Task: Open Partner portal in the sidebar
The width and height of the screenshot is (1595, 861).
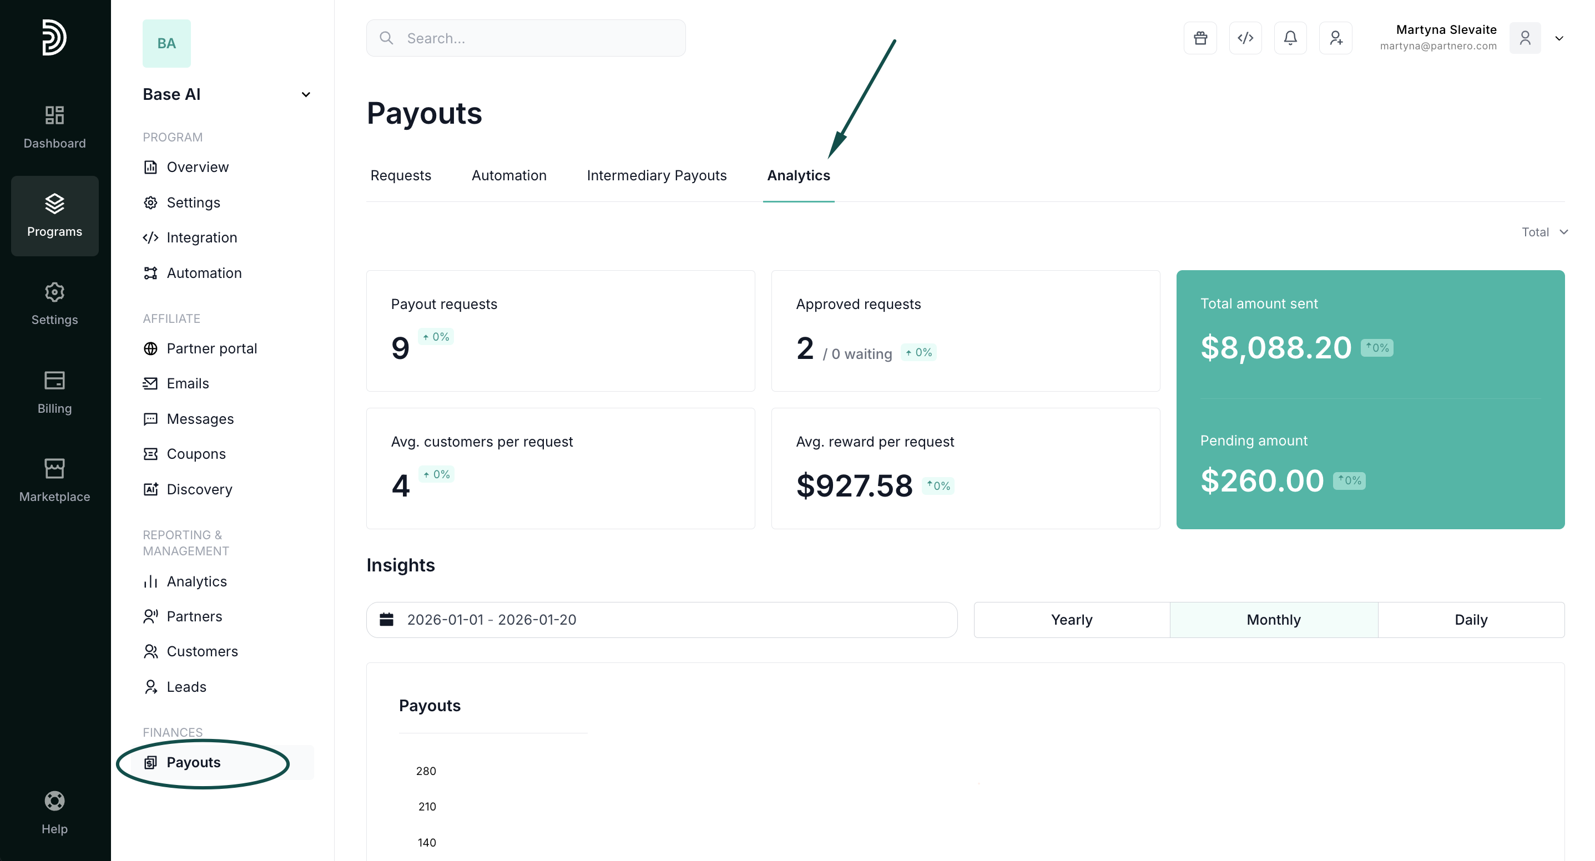Action: (x=211, y=348)
